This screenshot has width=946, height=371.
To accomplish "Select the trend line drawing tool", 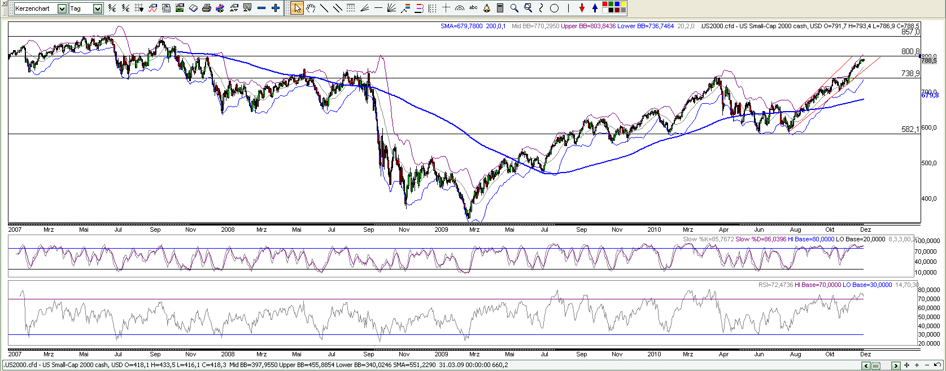I will (x=324, y=8).
